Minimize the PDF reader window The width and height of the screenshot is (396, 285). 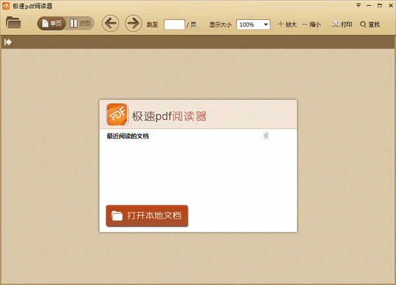click(369, 5)
